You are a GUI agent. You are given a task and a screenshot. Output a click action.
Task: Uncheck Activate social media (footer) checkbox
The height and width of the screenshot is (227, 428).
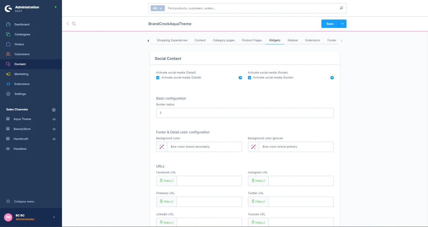click(249, 78)
